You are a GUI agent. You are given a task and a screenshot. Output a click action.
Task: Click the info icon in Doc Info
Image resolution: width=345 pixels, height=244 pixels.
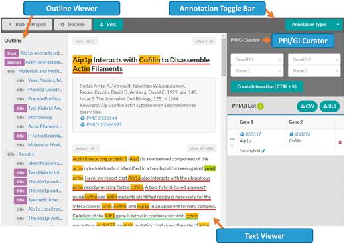click(x=62, y=25)
